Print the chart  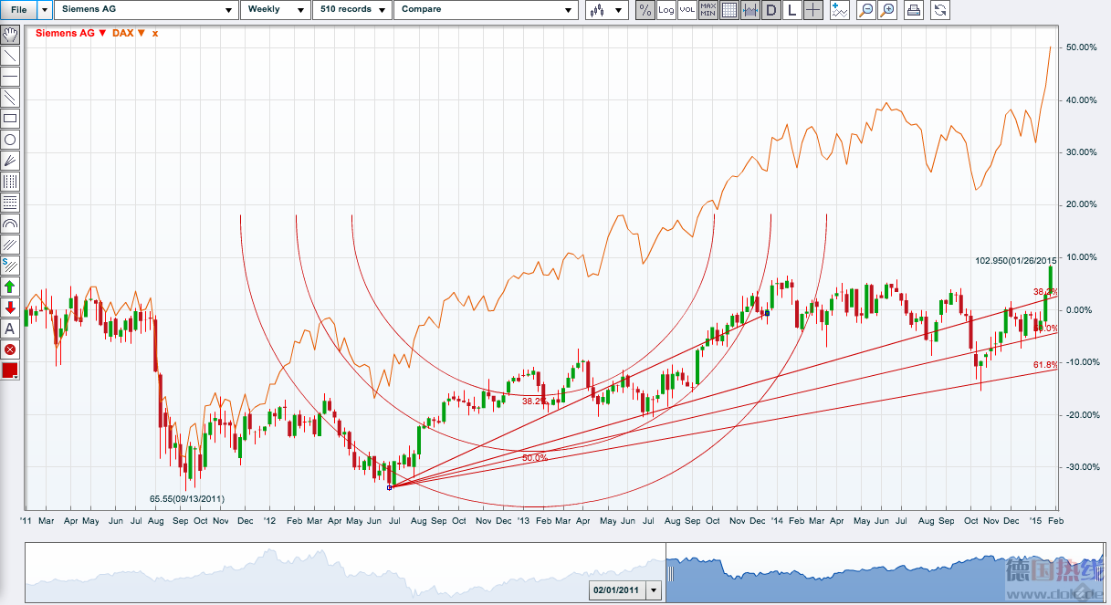(914, 10)
